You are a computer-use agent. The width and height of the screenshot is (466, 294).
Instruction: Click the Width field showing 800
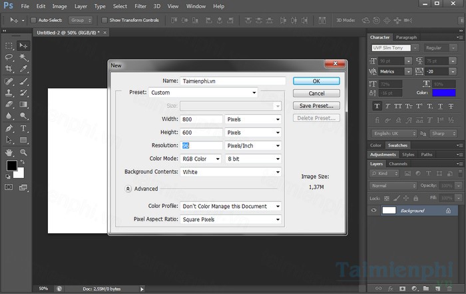point(201,119)
